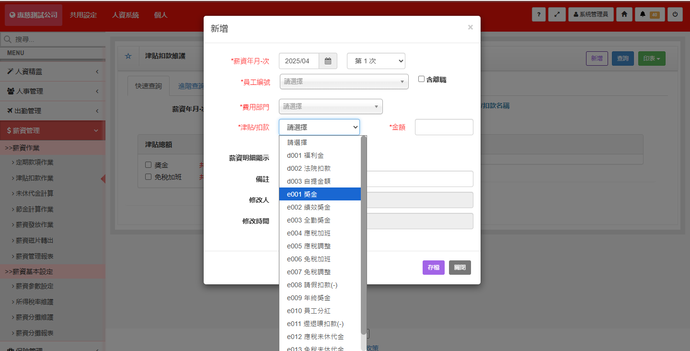Close the 新增 dialog with X

[470, 27]
